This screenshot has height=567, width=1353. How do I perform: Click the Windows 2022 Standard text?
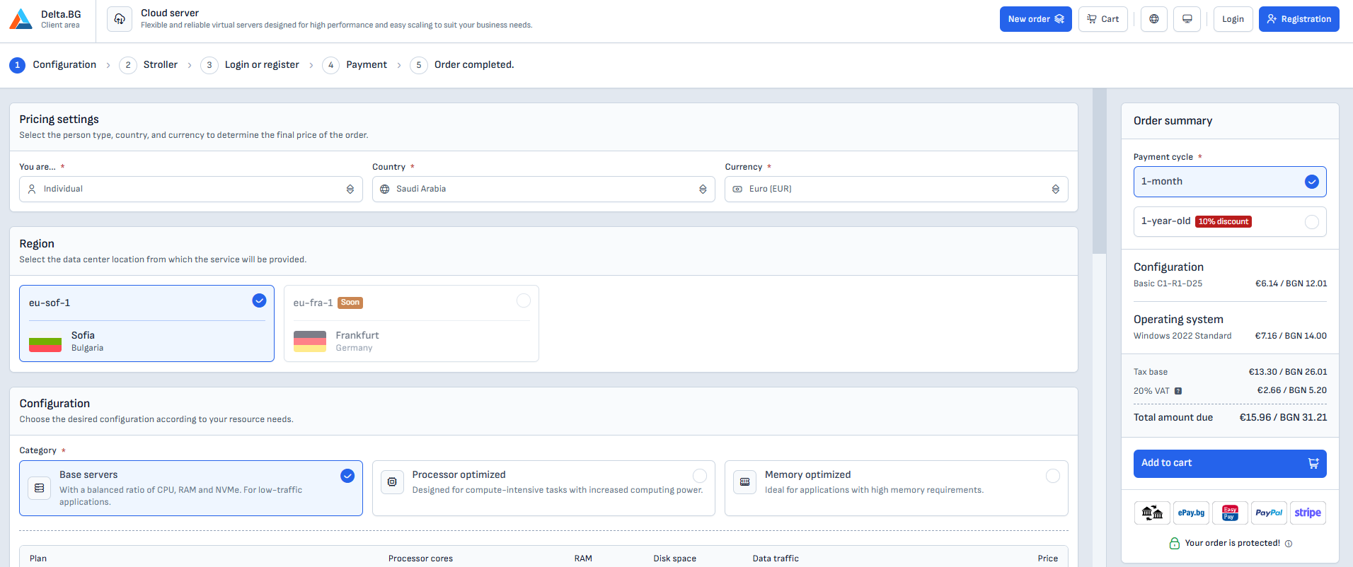(x=1182, y=336)
